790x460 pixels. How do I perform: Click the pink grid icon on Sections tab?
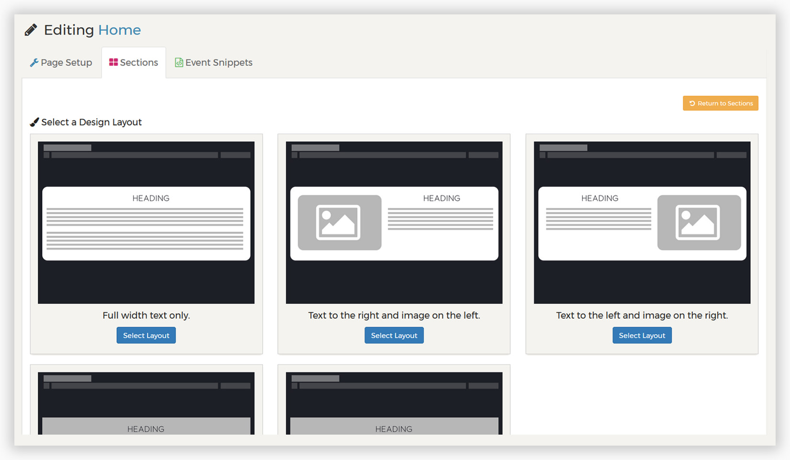[x=114, y=62]
